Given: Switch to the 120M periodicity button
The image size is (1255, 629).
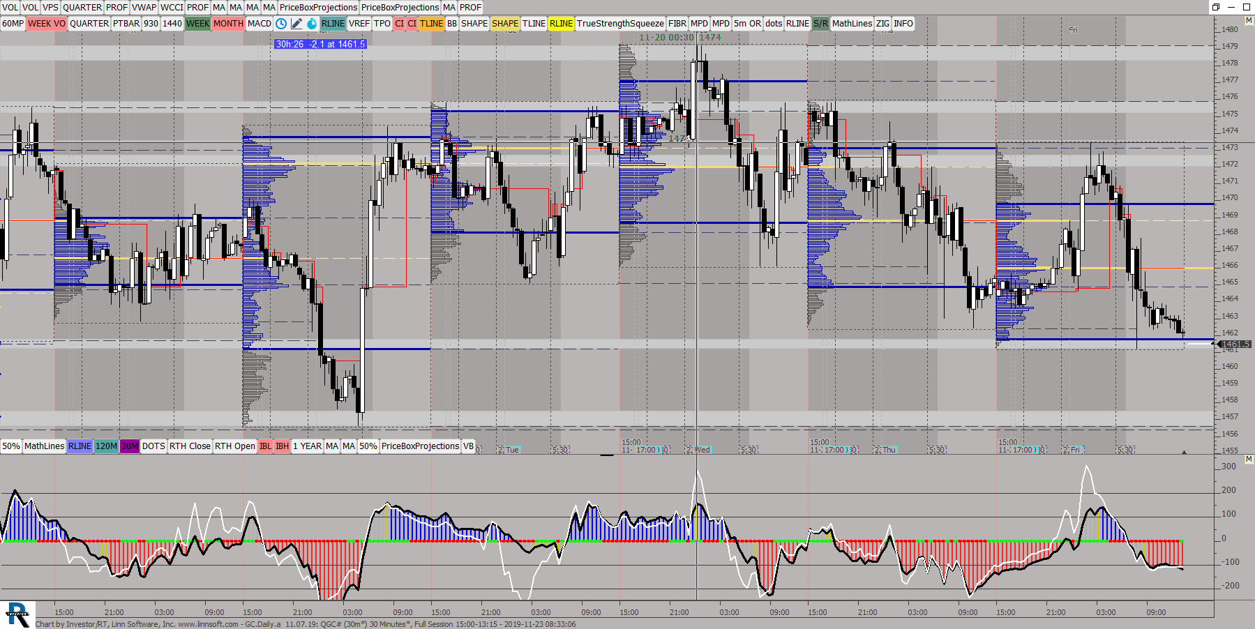Looking at the screenshot, I should pyautogui.click(x=106, y=446).
